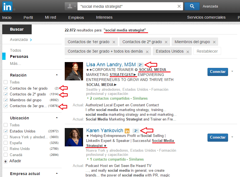This screenshot has width=240, height=177.
Task: Uncheck Miembros del grupo checkbox
Action: point(6,100)
